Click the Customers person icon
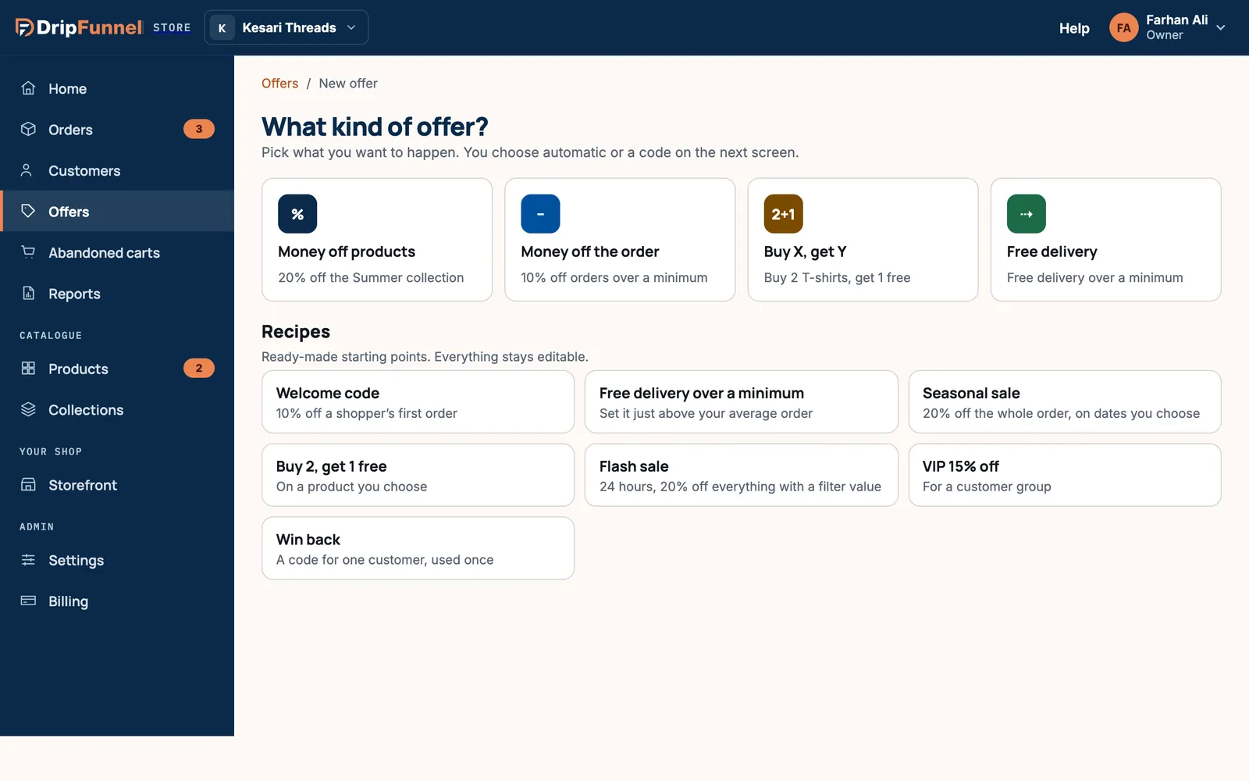Screen dimensions: 1249x781 coord(27,170)
